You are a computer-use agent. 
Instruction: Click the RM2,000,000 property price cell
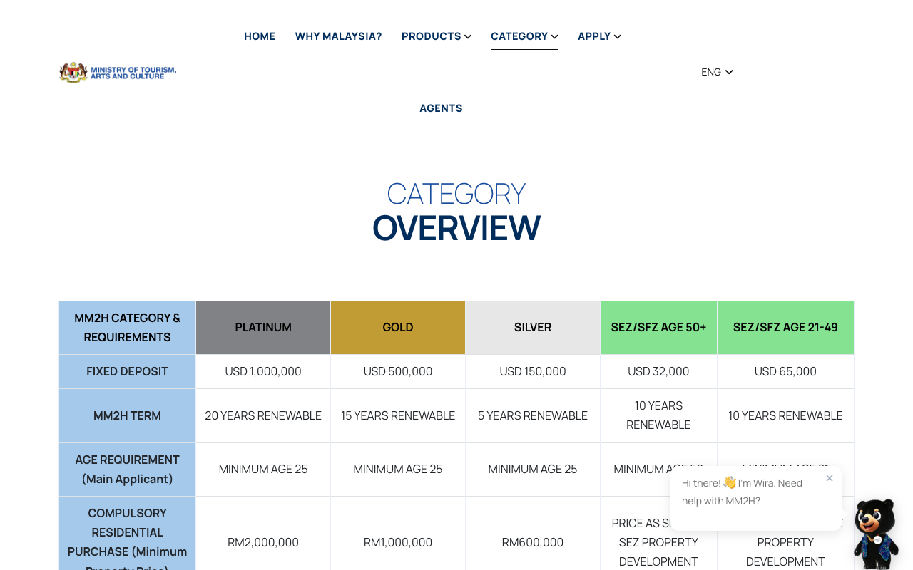point(263,542)
